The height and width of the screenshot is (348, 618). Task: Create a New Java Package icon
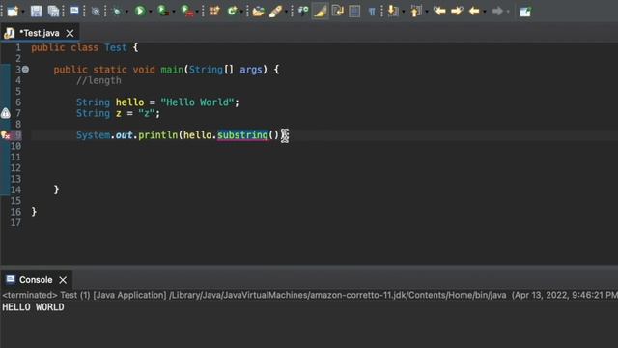coord(214,11)
